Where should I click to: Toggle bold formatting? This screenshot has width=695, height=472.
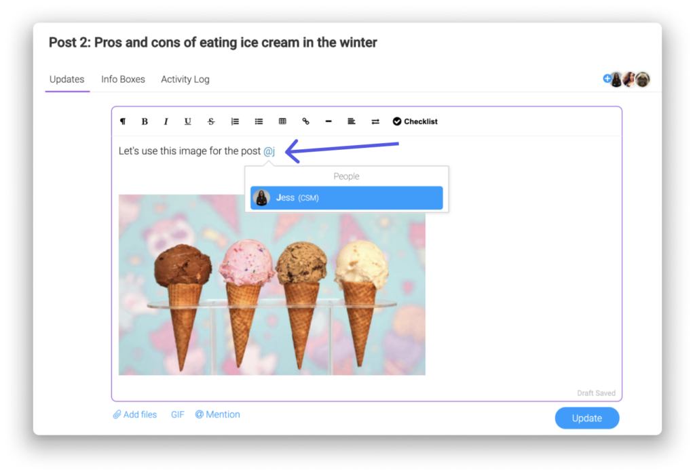pyautogui.click(x=145, y=121)
